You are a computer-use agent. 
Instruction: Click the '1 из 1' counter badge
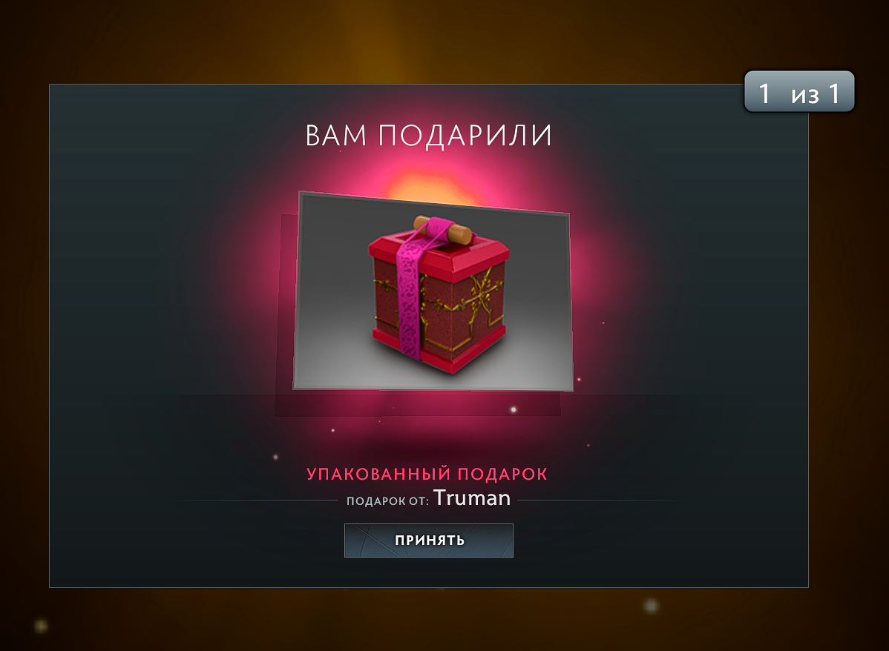click(799, 92)
